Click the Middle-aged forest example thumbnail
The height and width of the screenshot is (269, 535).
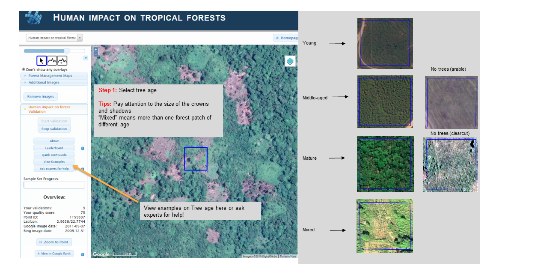coord(385,102)
